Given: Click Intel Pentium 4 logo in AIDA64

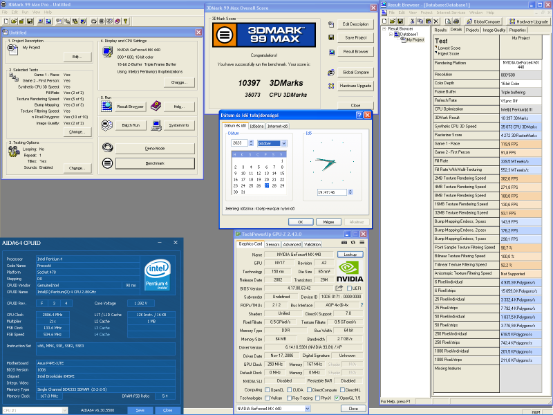Looking at the screenshot, I should point(158,275).
